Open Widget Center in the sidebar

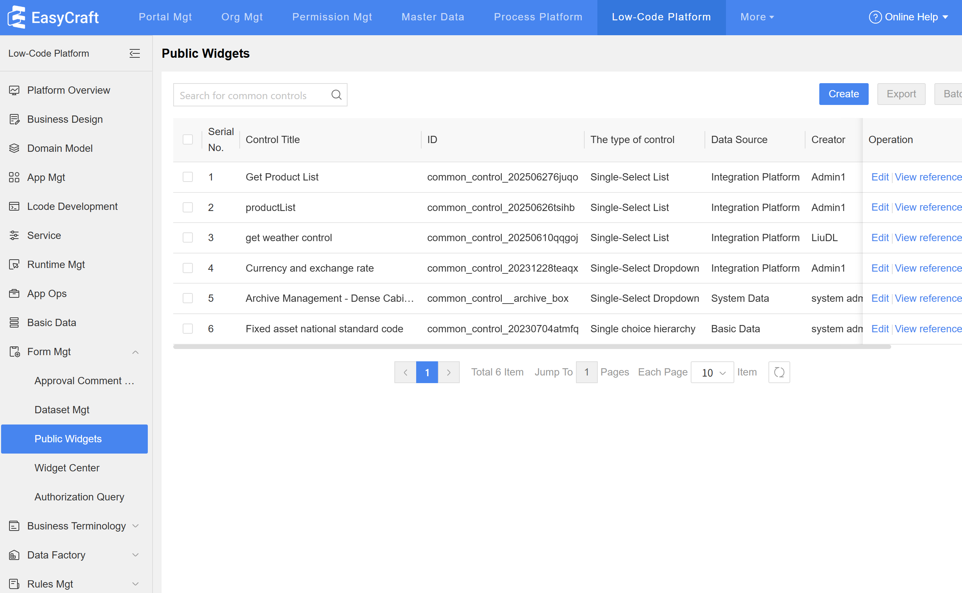(x=67, y=468)
